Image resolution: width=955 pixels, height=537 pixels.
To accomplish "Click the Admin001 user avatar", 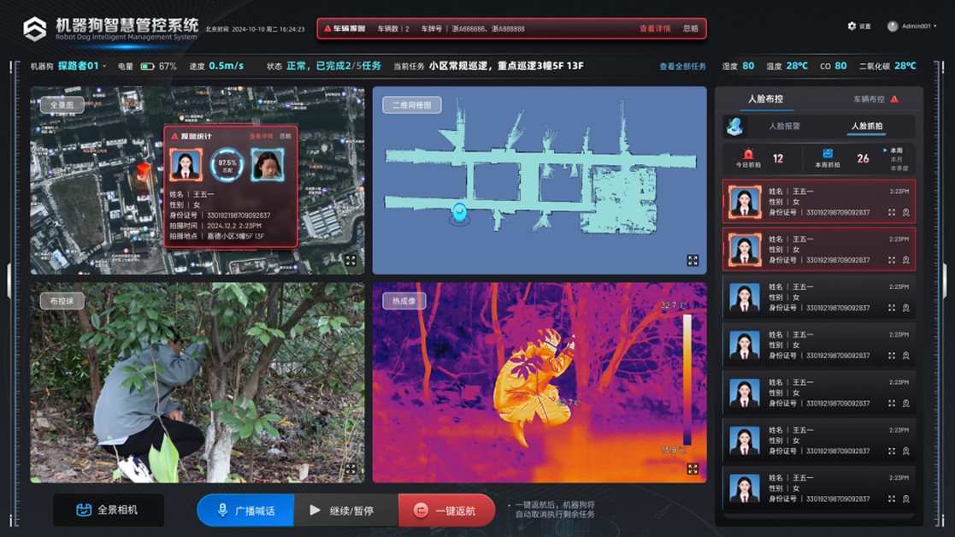I will [x=893, y=27].
